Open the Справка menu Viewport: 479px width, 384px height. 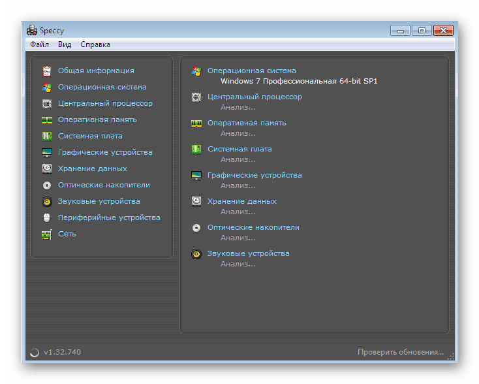[x=95, y=44]
